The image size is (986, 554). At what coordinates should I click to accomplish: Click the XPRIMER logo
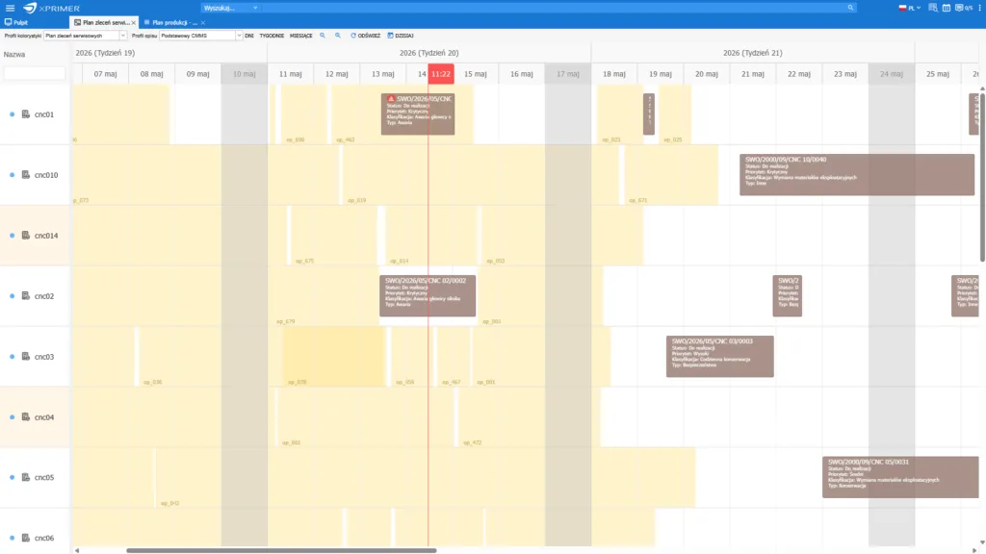[x=52, y=8]
